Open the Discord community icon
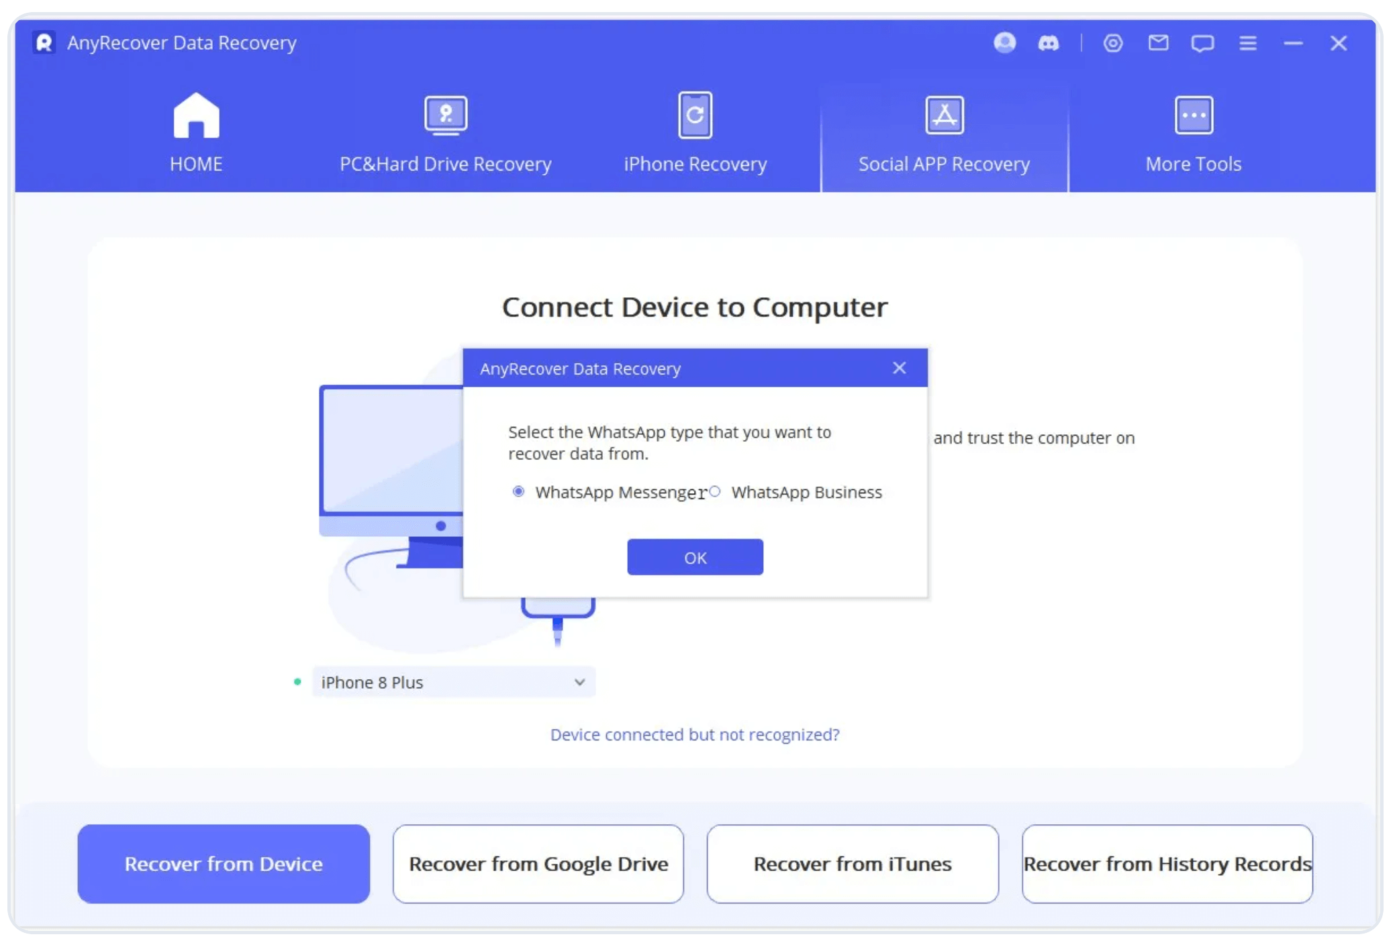 tap(1048, 44)
